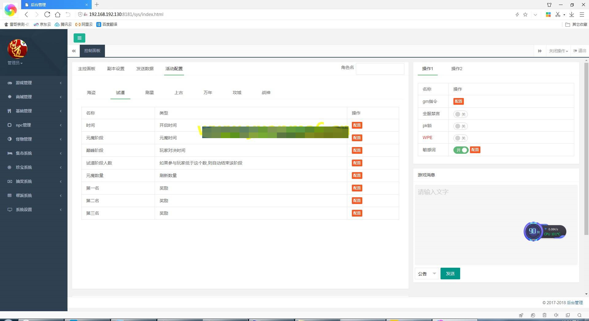Image resolution: width=589 pixels, height=321 pixels.
Task: Click the 角色名 search input field
Action: pyautogui.click(x=380, y=69)
